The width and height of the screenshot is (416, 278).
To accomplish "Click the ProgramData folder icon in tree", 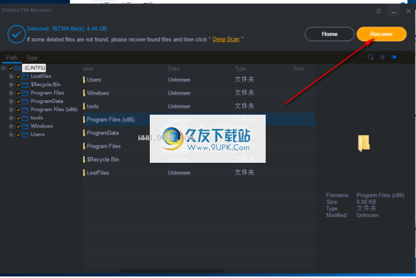I will (x=25, y=101).
